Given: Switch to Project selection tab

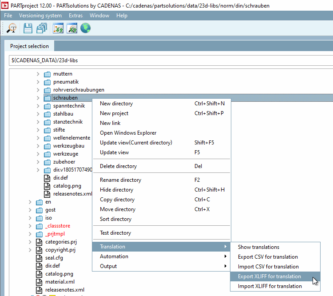Looking at the screenshot, I should tap(30, 46).
